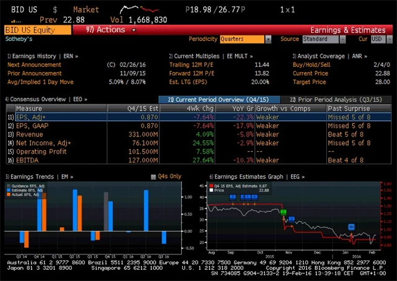Click the blue marker near January 2016
This screenshot has height=281, width=397.
[350, 227]
